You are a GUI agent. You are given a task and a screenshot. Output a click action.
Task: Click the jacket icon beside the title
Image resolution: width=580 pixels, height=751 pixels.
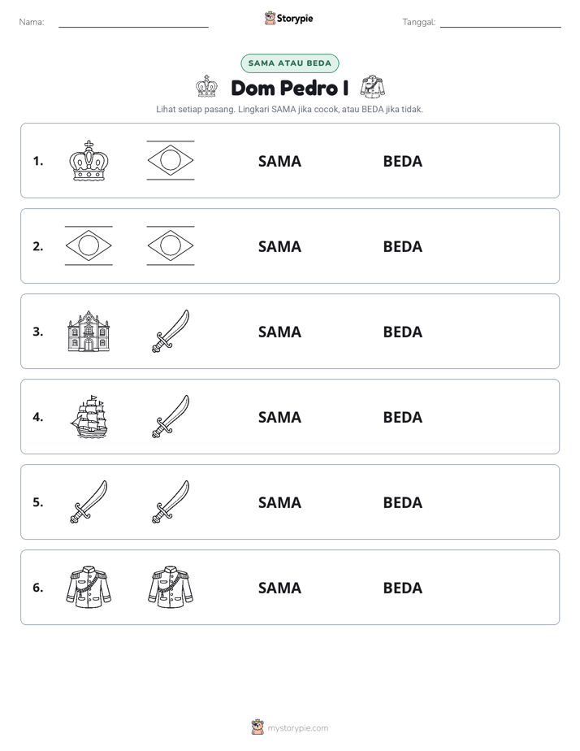372,87
